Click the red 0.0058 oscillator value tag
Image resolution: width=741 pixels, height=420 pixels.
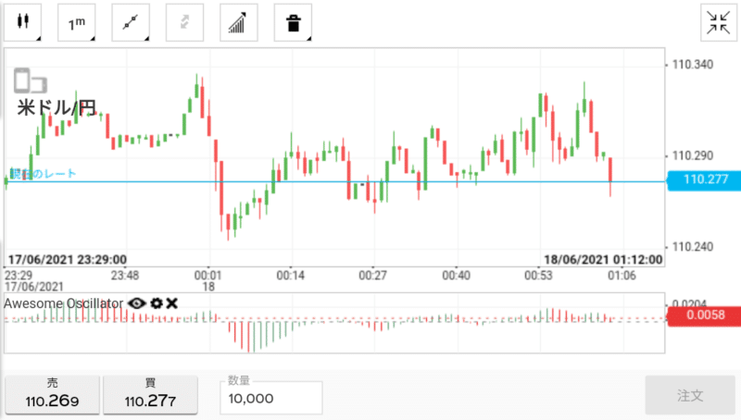pyautogui.click(x=704, y=315)
